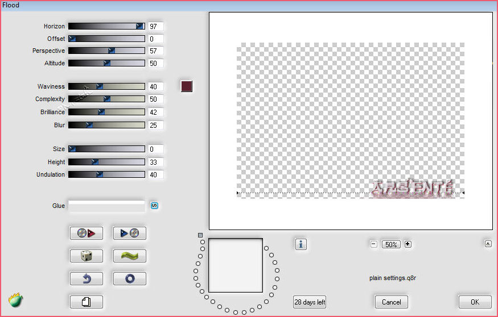
Task: Click the dice randomize button
Action: [87, 256]
